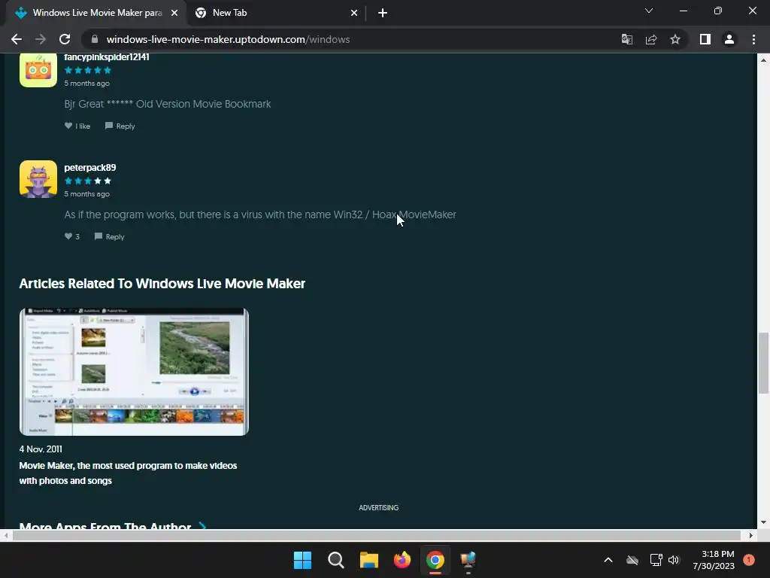
Task: Open a new browser tab
Action: pos(383,14)
